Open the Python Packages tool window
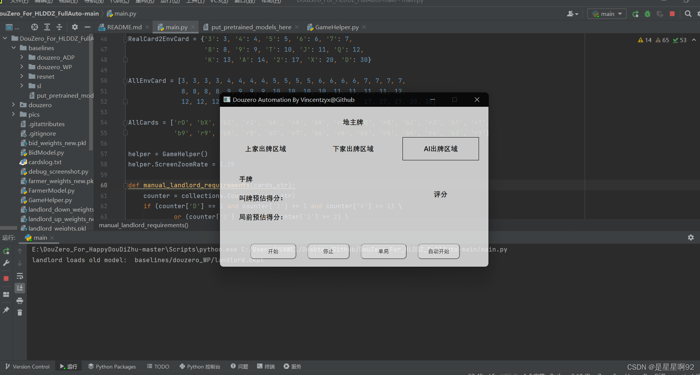The width and height of the screenshot is (700, 375). (x=112, y=367)
